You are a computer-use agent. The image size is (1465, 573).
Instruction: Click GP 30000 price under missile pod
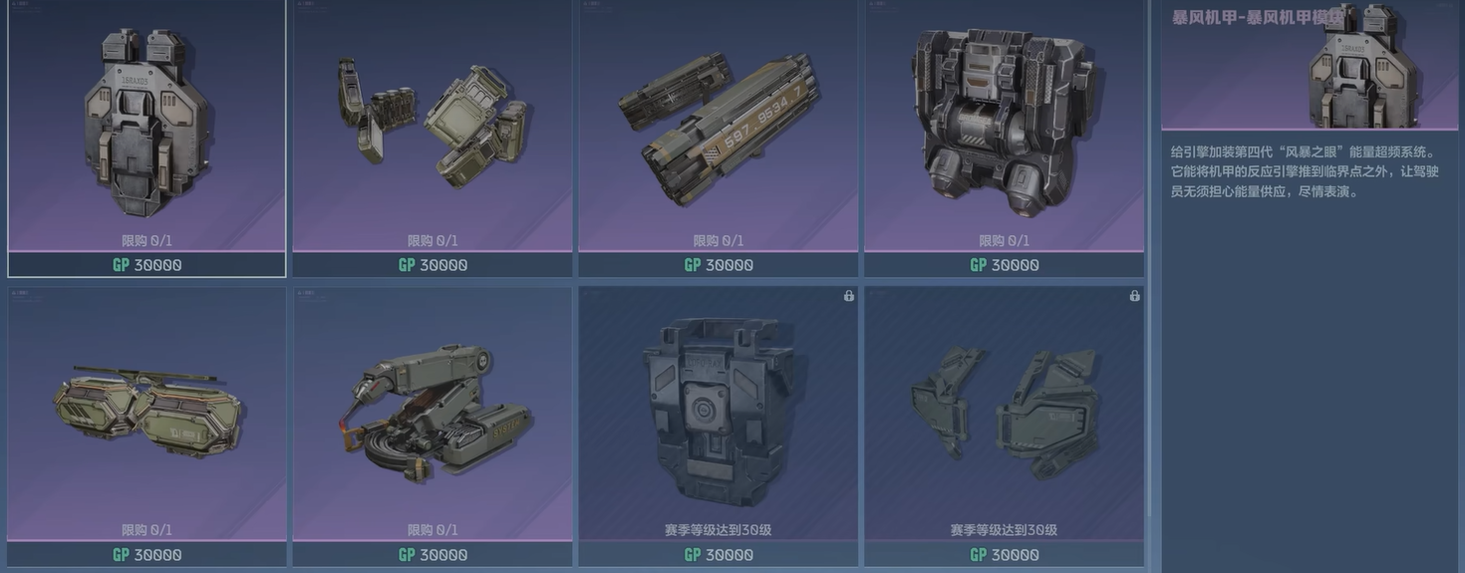[719, 265]
